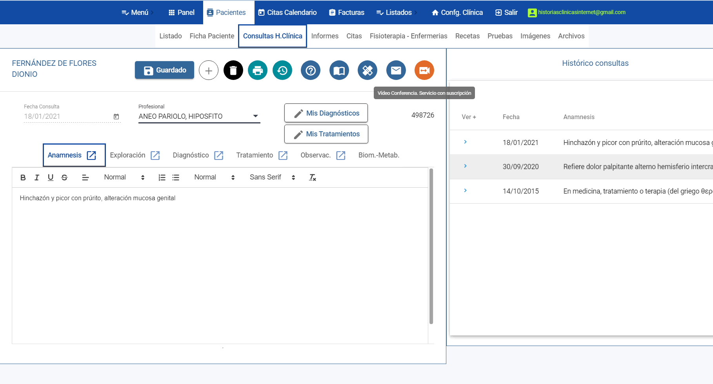This screenshot has width=713, height=384.
Task: Toggle bold text formatting
Action: click(23, 178)
